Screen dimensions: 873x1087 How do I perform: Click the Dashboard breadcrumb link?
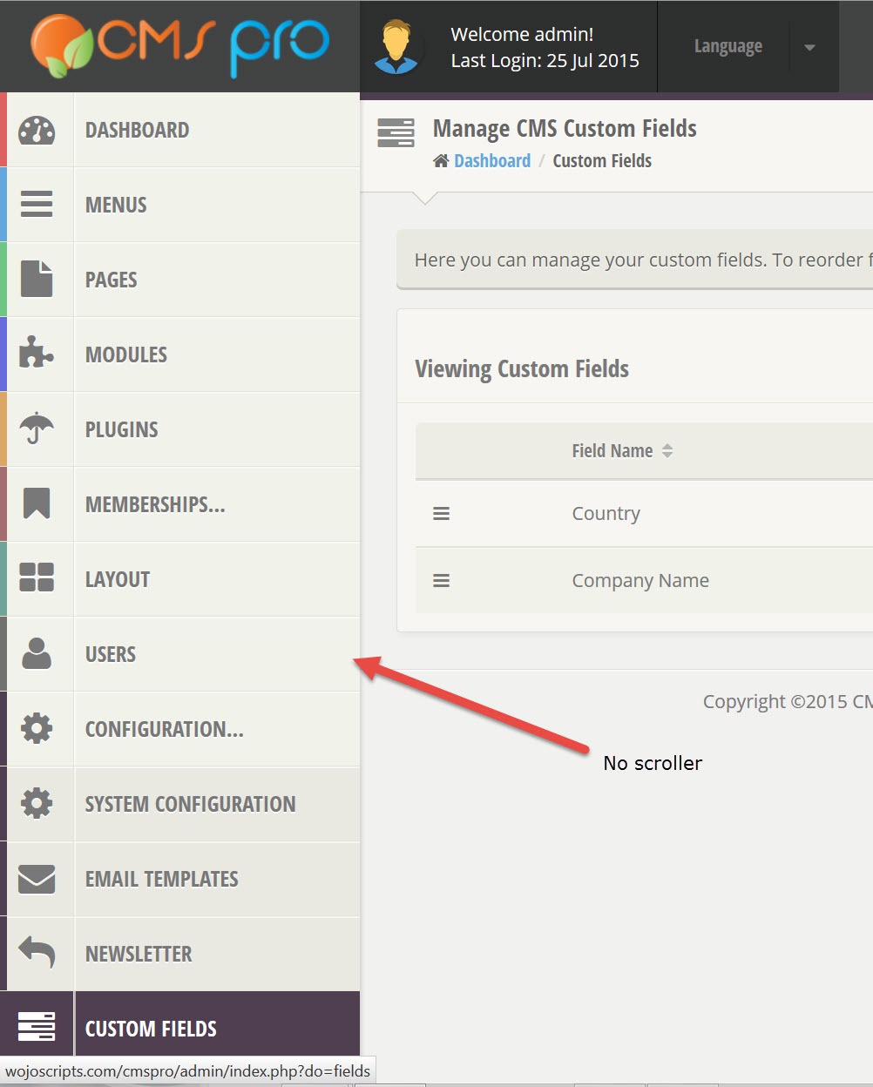[491, 161]
